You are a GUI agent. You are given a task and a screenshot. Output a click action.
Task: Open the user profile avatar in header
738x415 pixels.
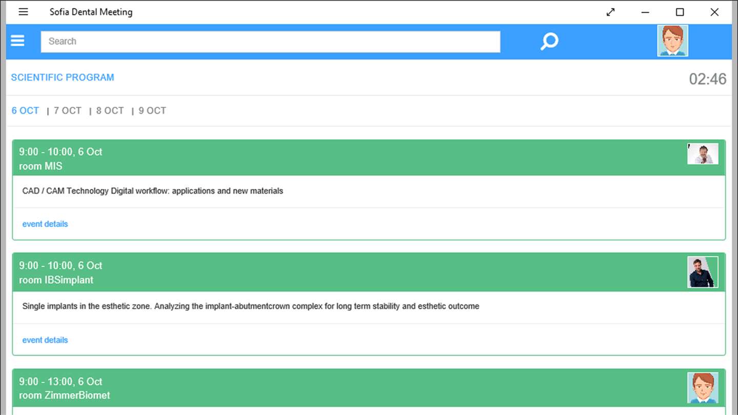tap(672, 40)
